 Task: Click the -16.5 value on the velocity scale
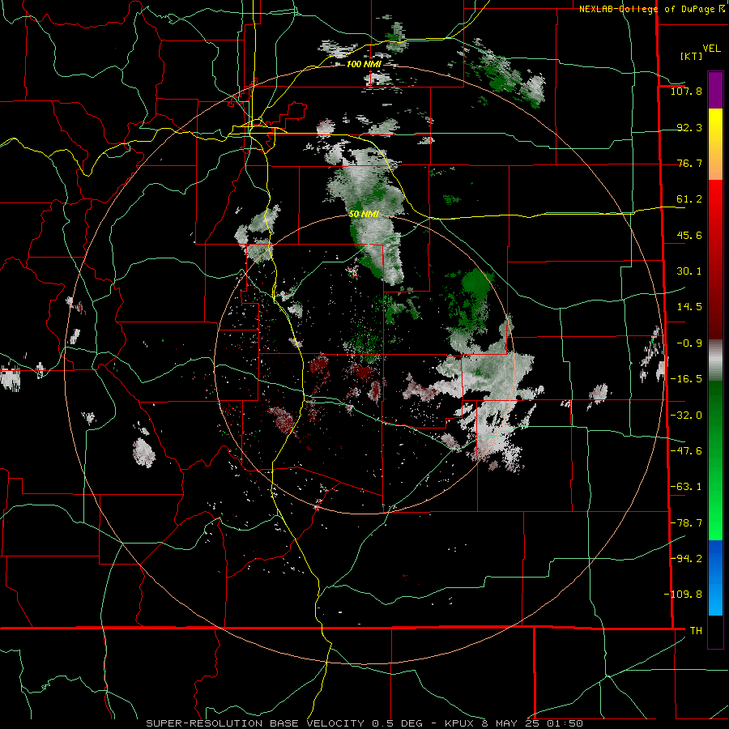point(686,379)
